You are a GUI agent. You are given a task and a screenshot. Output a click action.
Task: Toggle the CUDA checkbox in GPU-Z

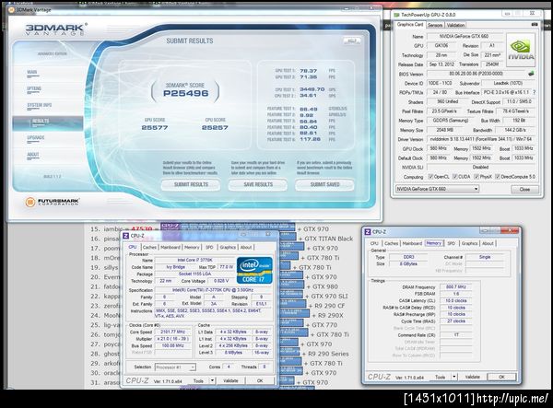tap(455, 177)
